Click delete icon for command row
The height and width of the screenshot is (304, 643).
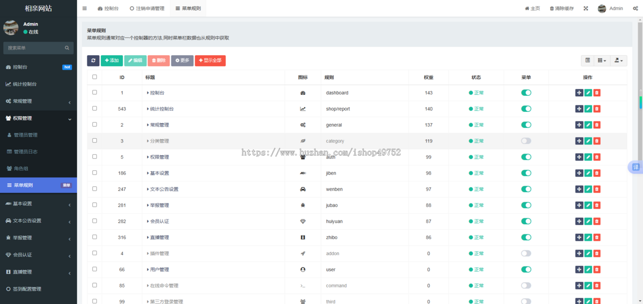[597, 285]
